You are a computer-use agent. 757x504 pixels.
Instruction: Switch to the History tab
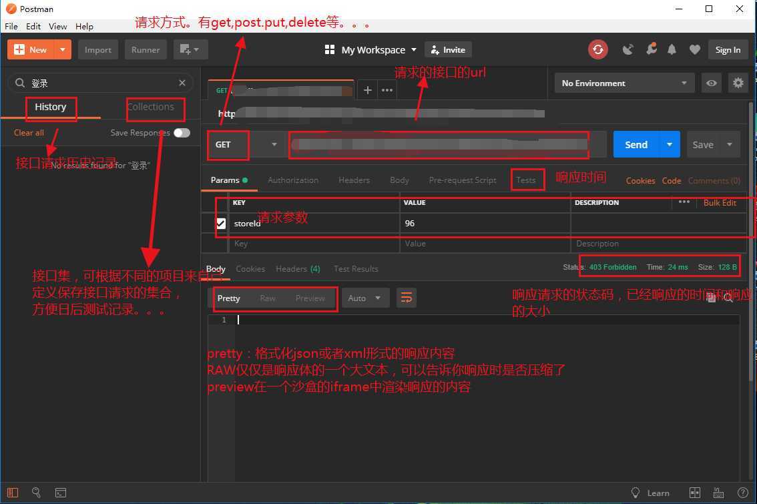click(50, 107)
